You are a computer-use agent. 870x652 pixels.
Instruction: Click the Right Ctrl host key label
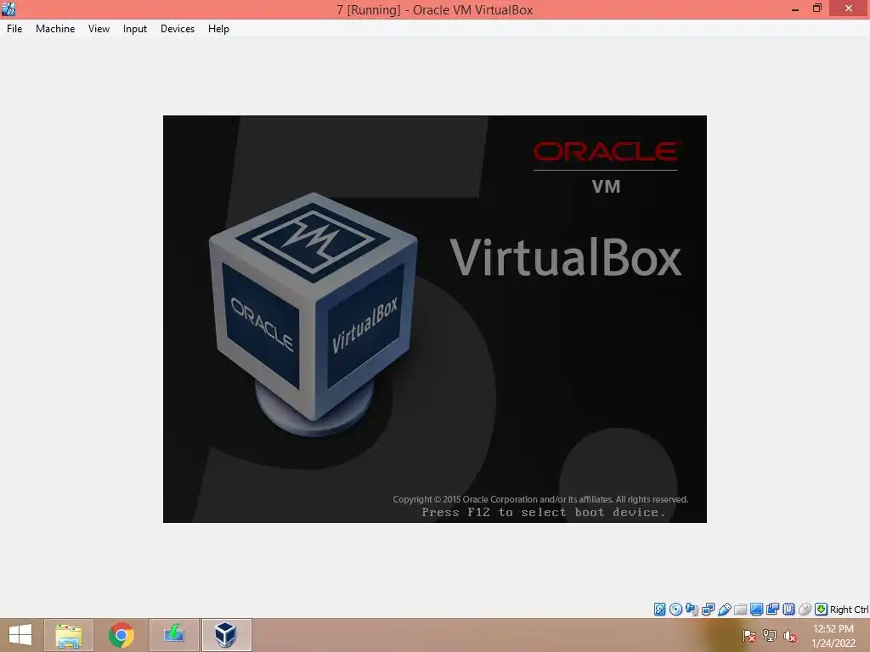(849, 610)
